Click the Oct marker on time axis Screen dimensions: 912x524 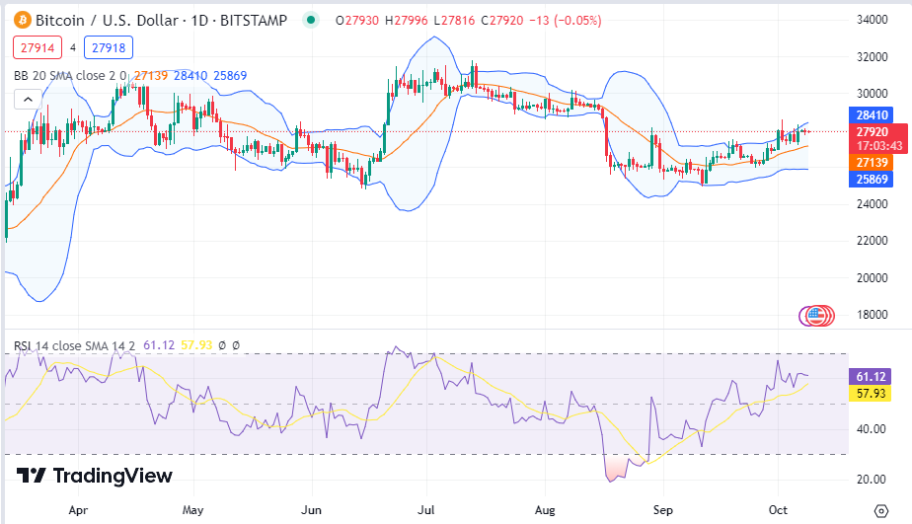778,510
